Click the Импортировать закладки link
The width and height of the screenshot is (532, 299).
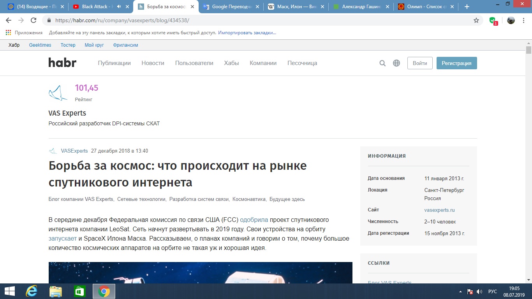[247, 33]
